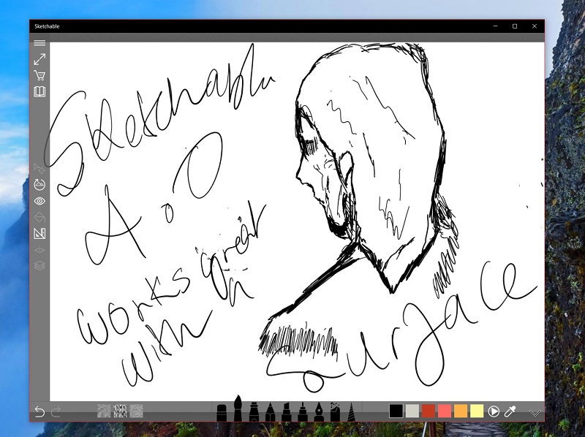
Task: Pick the black color swatch
Action: (x=396, y=411)
